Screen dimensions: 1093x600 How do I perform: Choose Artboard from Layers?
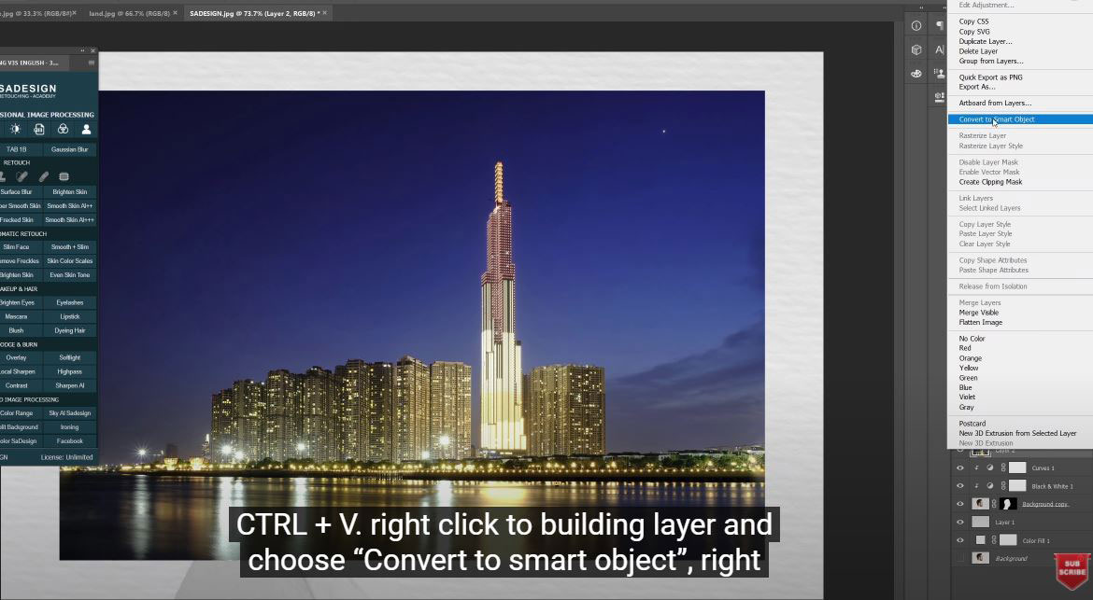click(995, 103)
